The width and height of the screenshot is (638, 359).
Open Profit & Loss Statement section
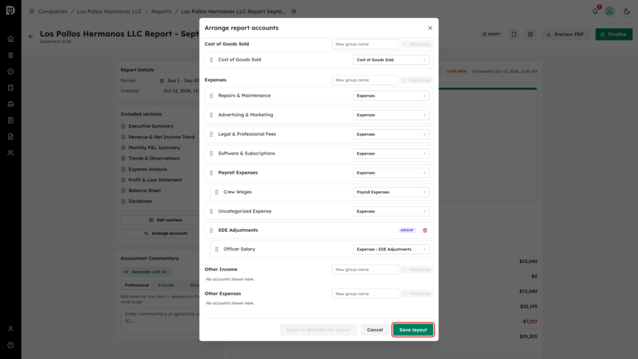pos(155,180)
